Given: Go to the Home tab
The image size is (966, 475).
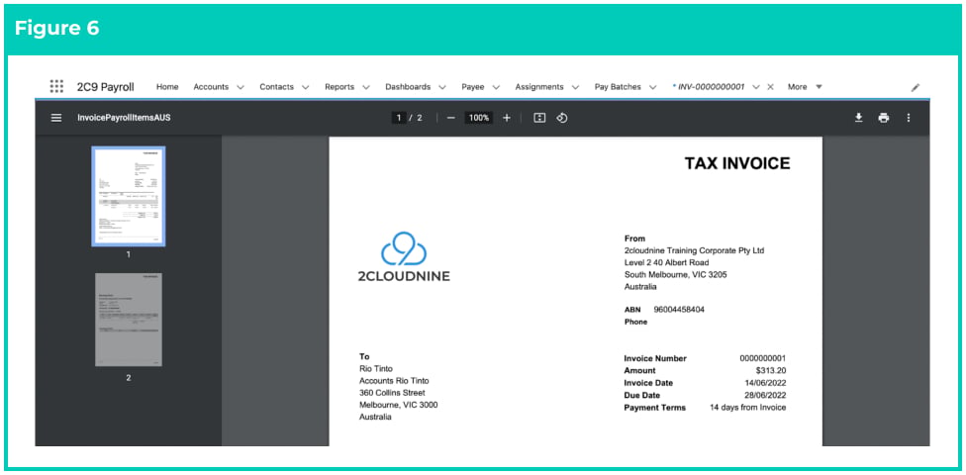Looking at the screenshot, I should point(167,87).
